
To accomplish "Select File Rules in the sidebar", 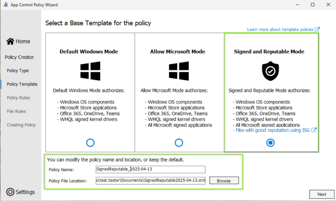I will coord(16,111).
